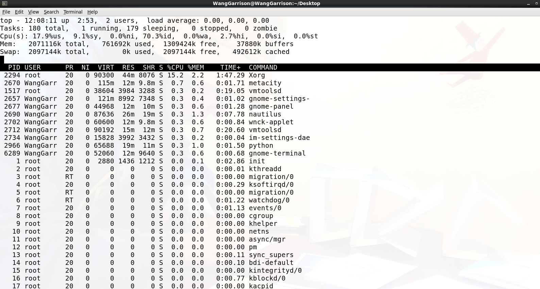
Task: Click the window title WangGarrison@WangGarrison:~/Desktop
Action: pos(266,3)
